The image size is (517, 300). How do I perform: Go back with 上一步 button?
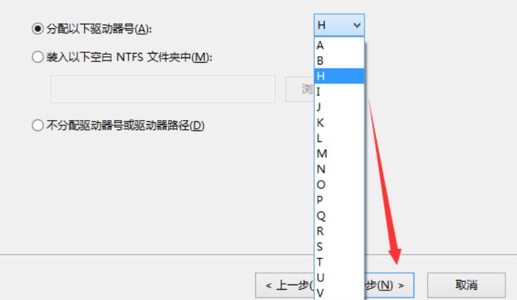tap(285, 285)
